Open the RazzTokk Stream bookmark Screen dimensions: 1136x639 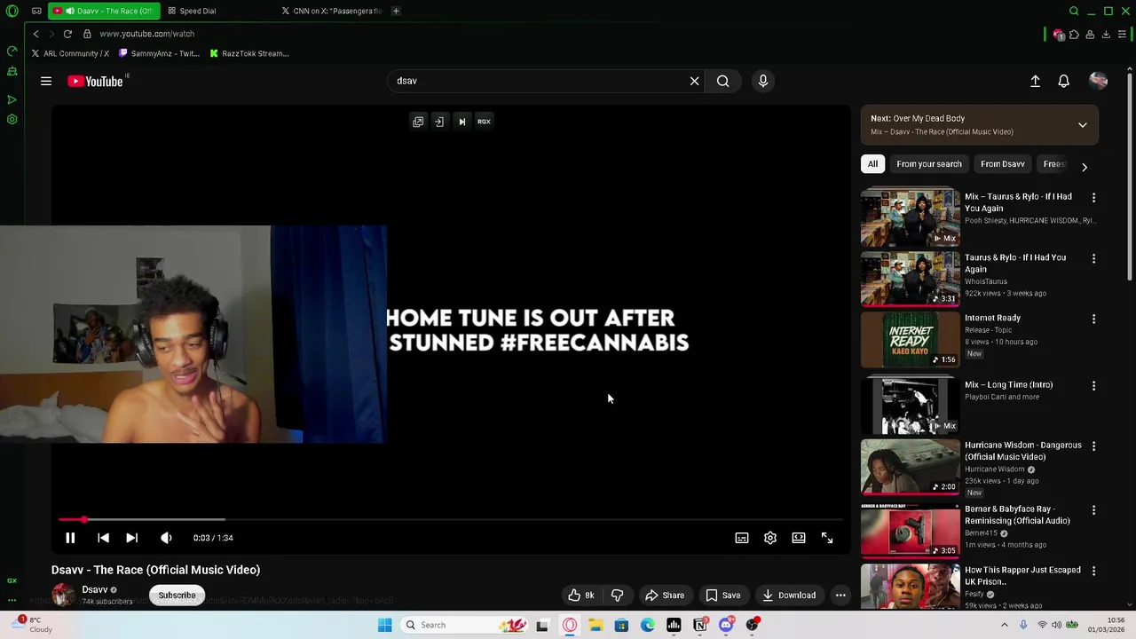249,53
